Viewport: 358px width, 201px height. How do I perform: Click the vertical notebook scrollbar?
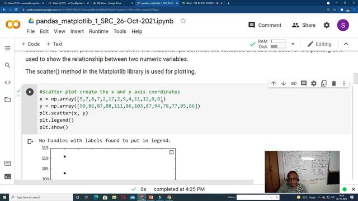click(x=355, y=79)
